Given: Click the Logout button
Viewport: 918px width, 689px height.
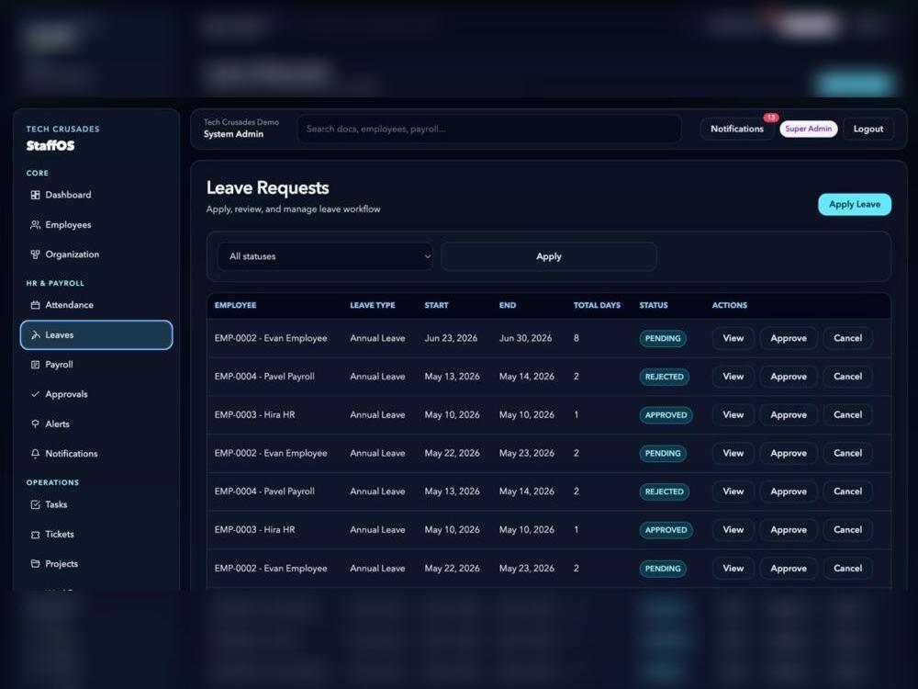Looking at the screenshot, I should (868, 129).
